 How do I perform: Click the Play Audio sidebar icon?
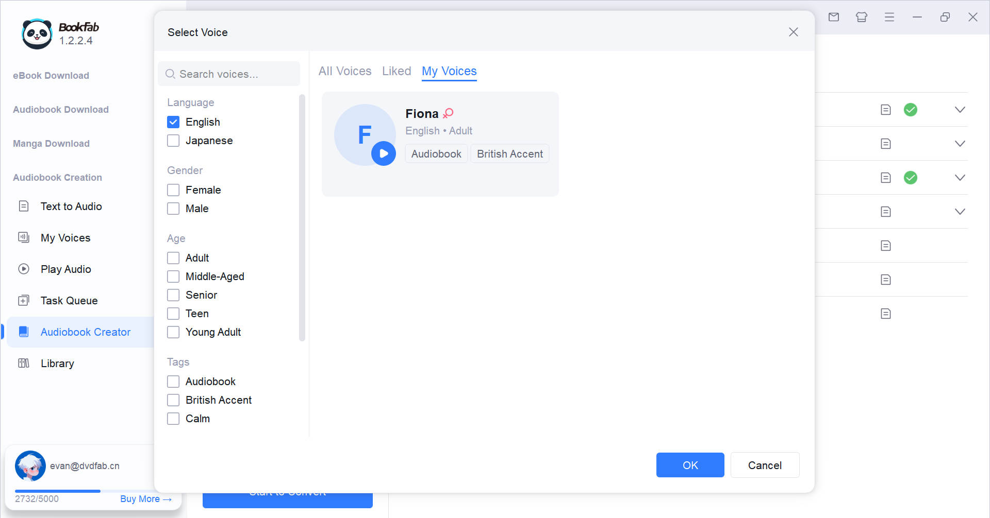pyautogui.click(x=24, y=269)
